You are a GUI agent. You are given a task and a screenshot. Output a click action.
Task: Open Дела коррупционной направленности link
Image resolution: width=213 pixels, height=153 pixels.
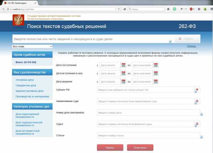(x=27, y=115)
